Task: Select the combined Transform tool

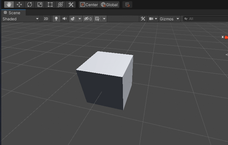Action: pyautogui.click(x=60, y=5)
